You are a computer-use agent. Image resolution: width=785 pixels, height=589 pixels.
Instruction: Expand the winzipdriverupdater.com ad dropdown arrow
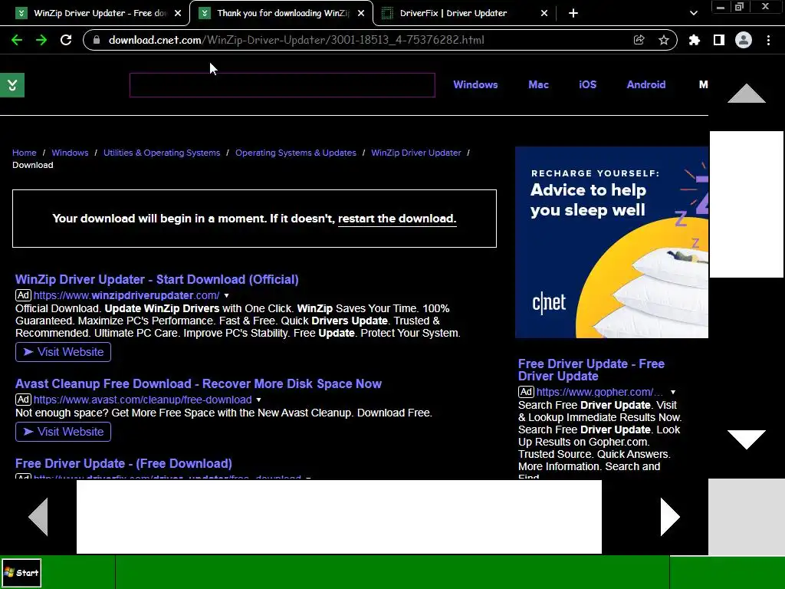[226, 295]
